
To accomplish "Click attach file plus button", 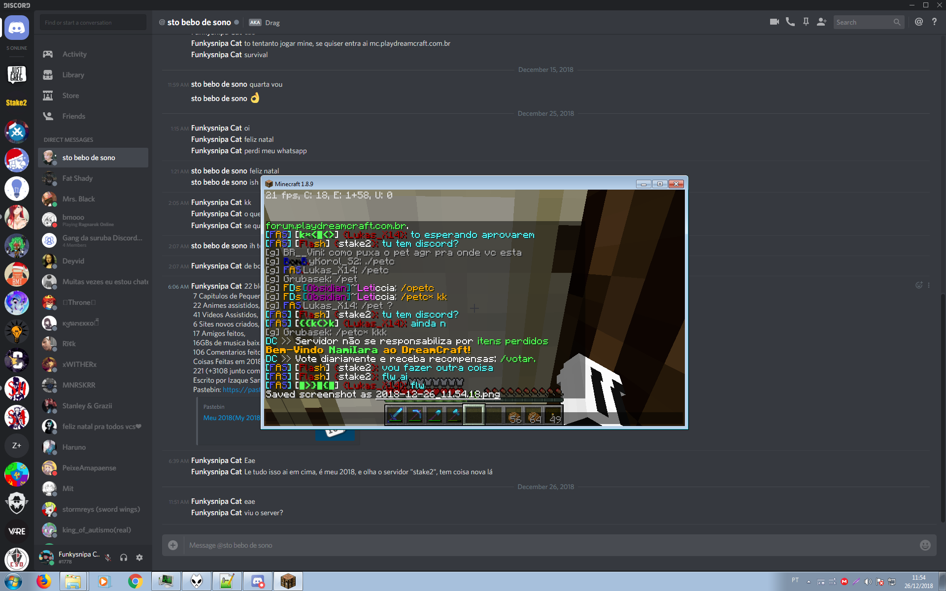I will point(173,545).
